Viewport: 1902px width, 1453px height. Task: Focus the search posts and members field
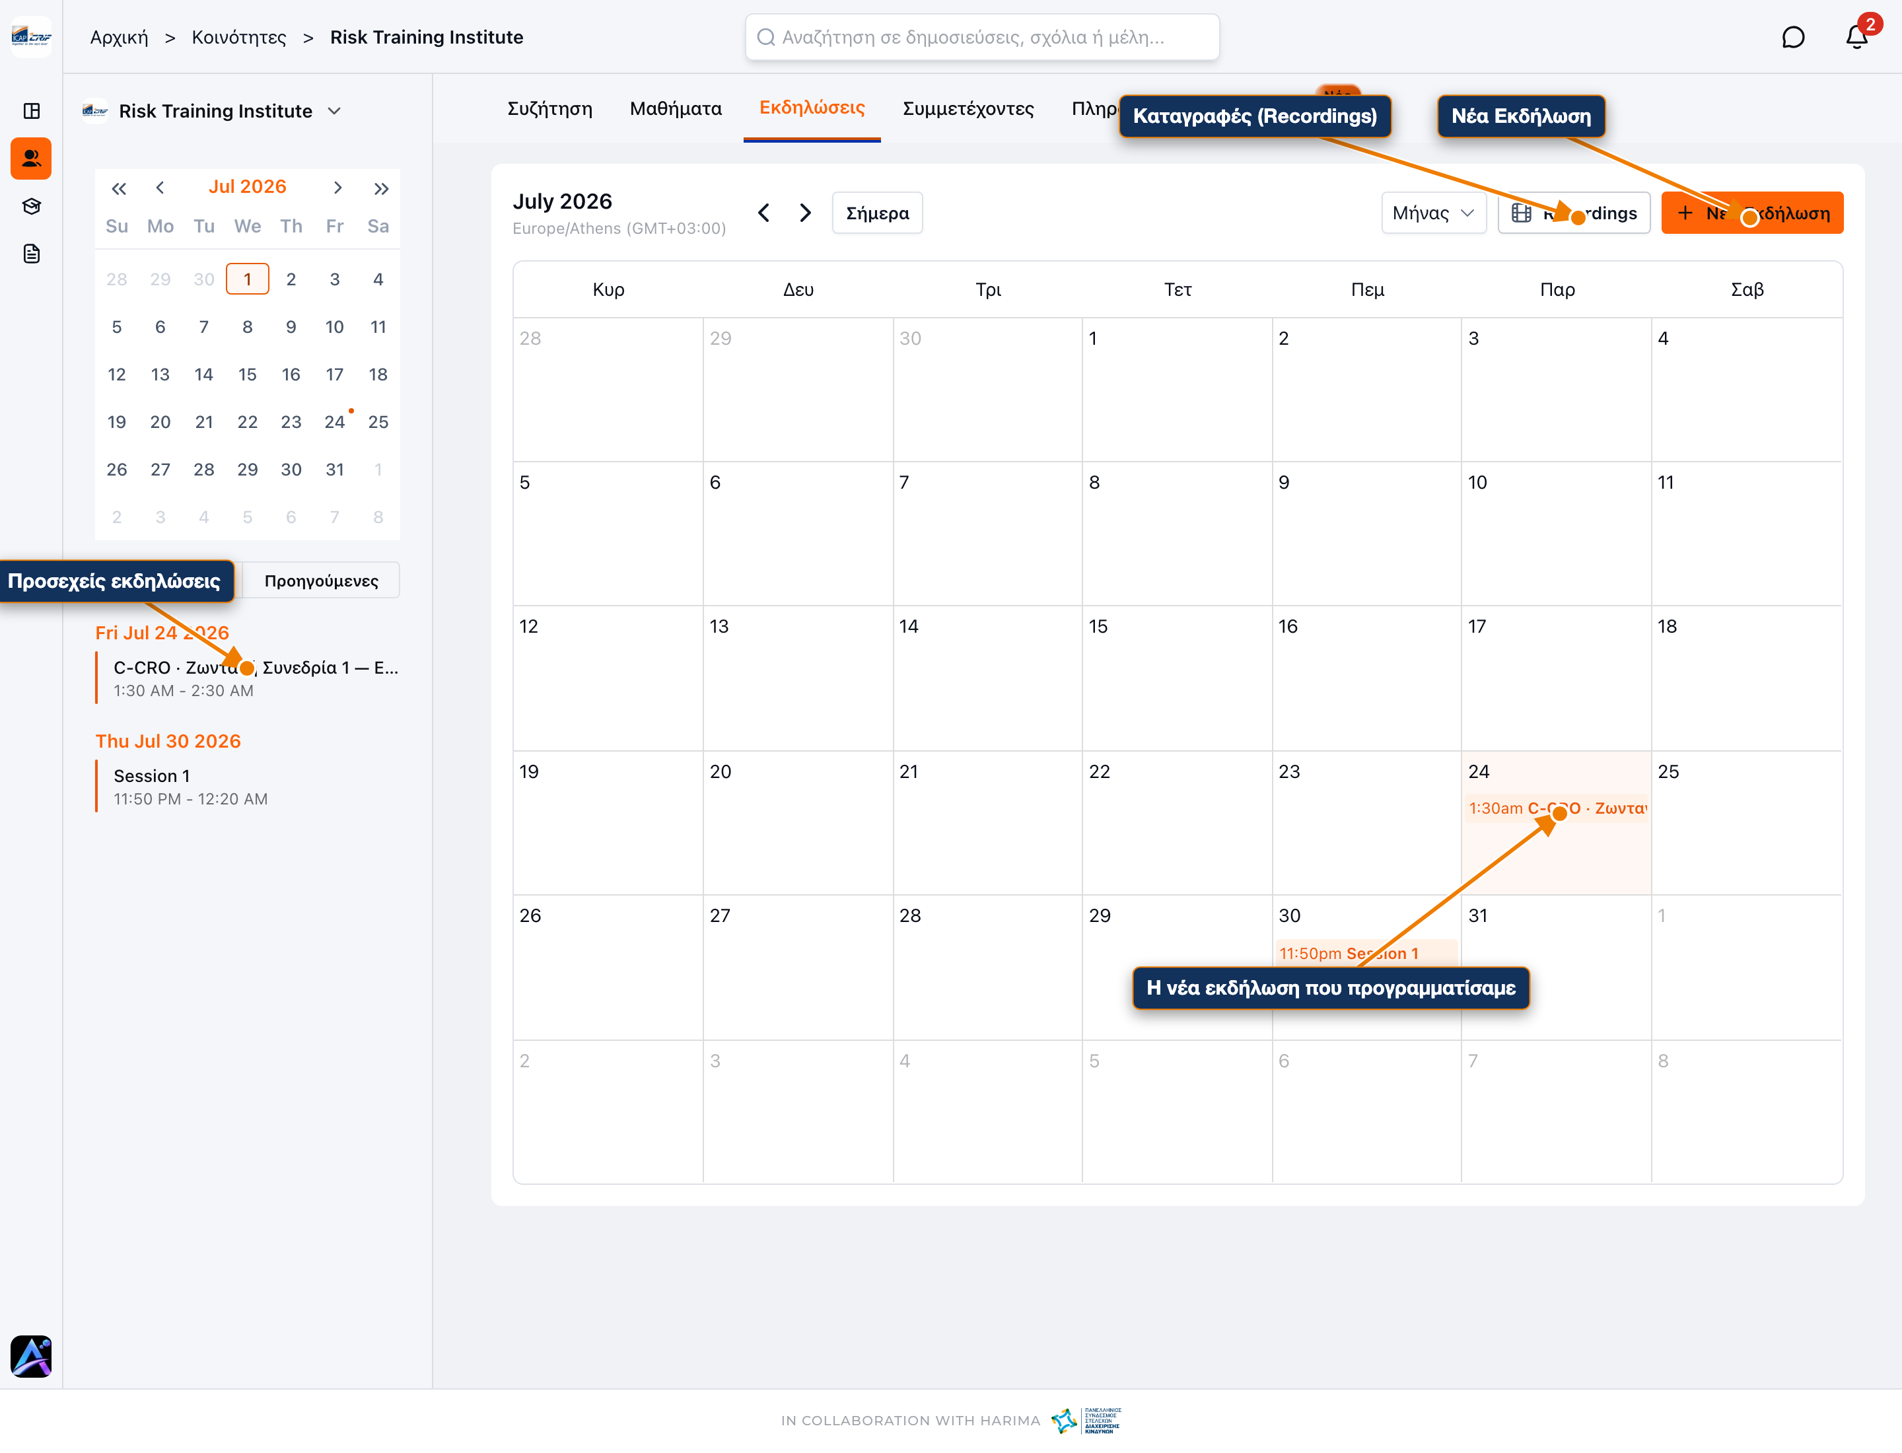click(981, 37)
